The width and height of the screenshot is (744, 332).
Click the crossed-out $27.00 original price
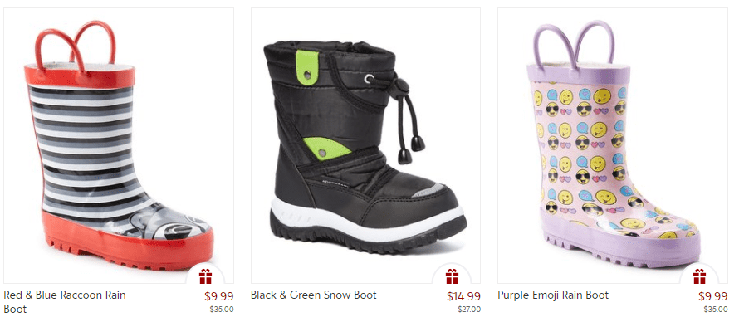469,310
